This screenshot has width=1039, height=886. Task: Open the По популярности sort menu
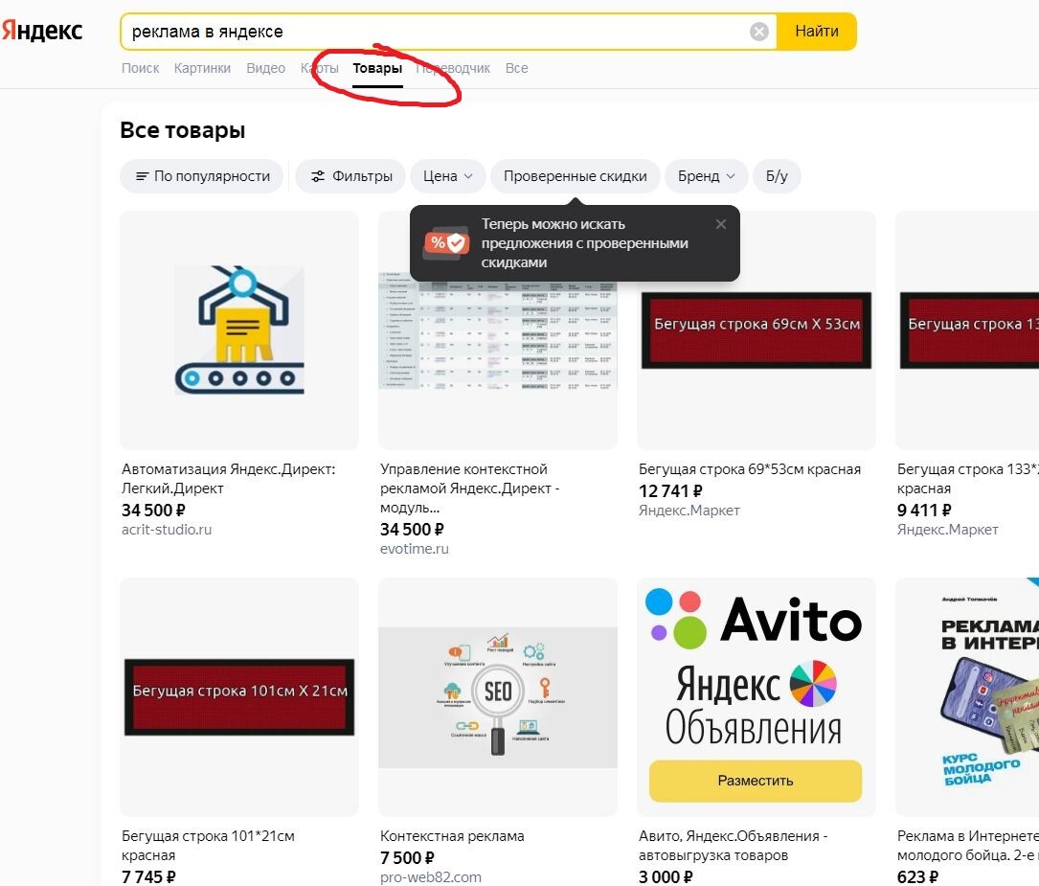tap(212, 176)
